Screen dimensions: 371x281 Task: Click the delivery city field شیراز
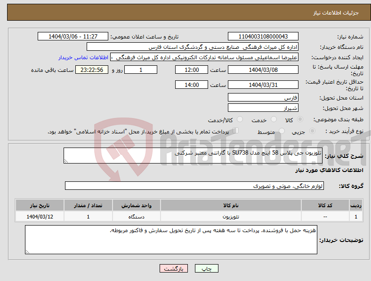pos(263,108)
